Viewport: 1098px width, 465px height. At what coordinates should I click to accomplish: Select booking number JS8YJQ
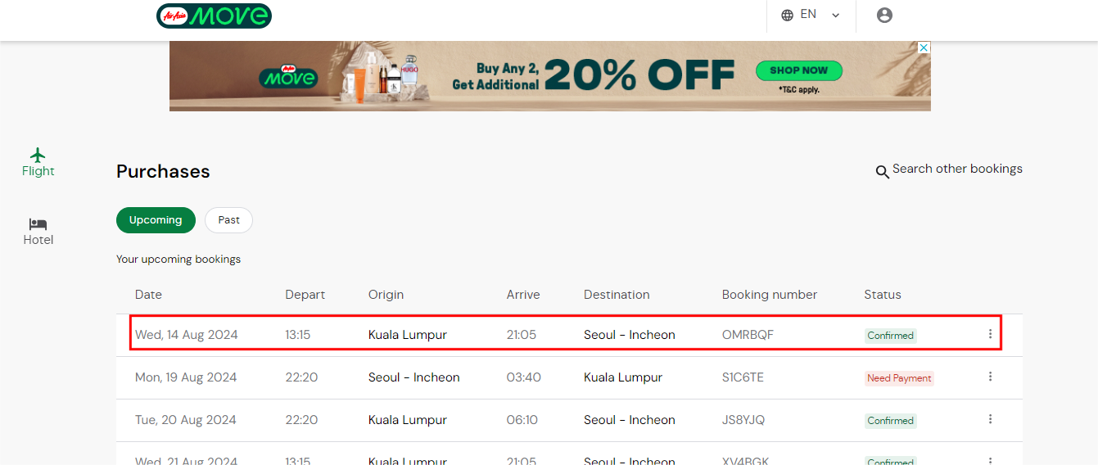pyautogui.click(x=743, y=420)
